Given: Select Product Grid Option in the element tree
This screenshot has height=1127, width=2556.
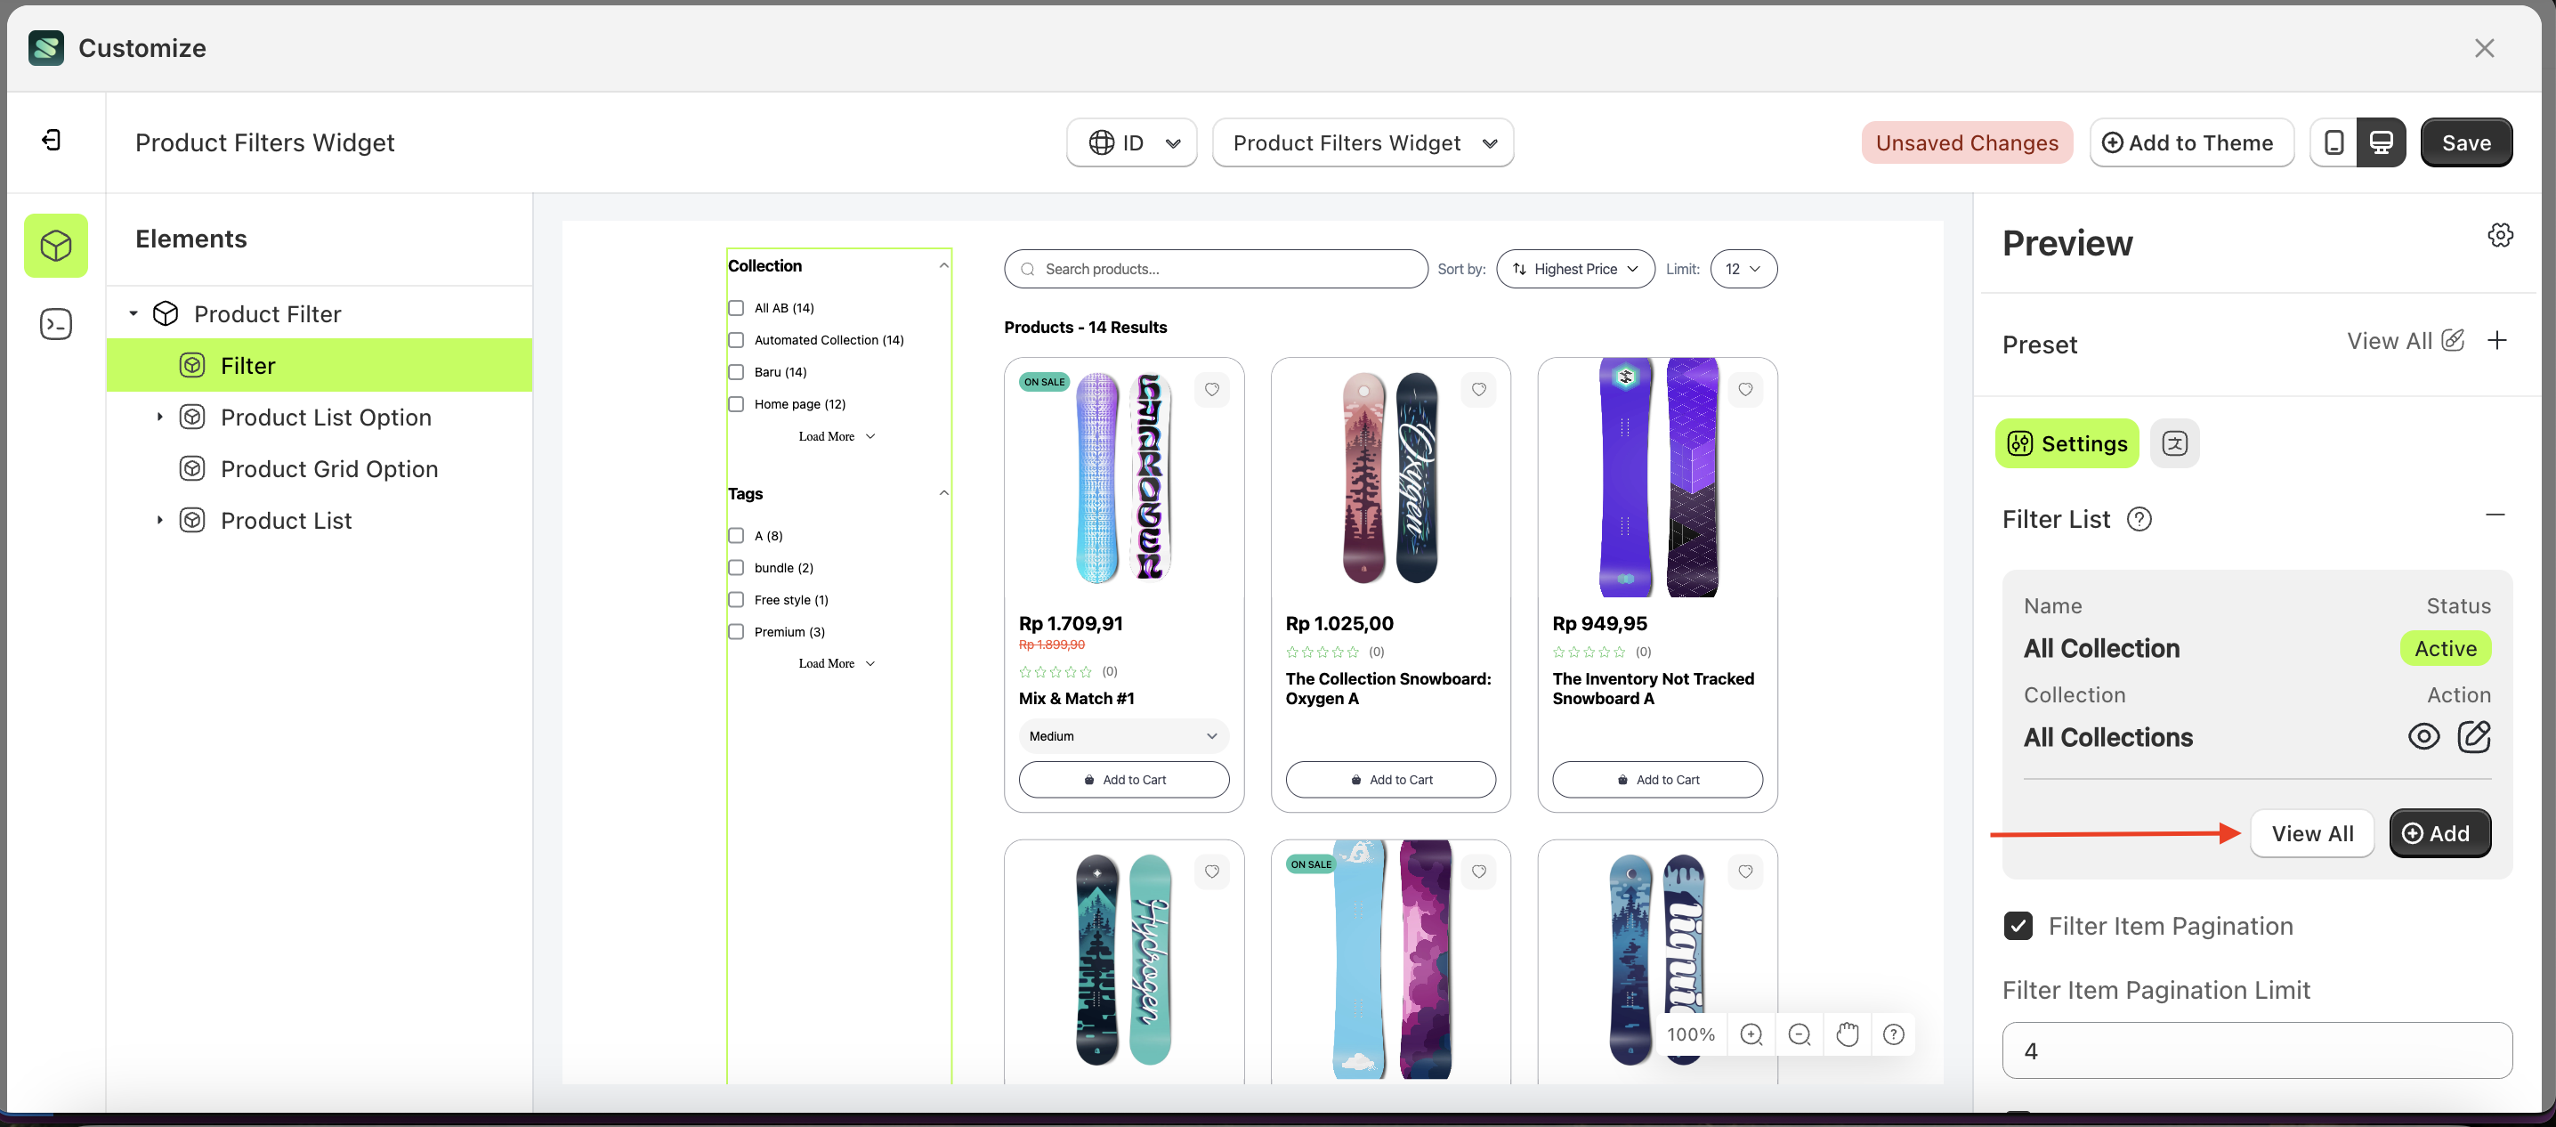Looking at the screenshot, I should coord(328,468).
